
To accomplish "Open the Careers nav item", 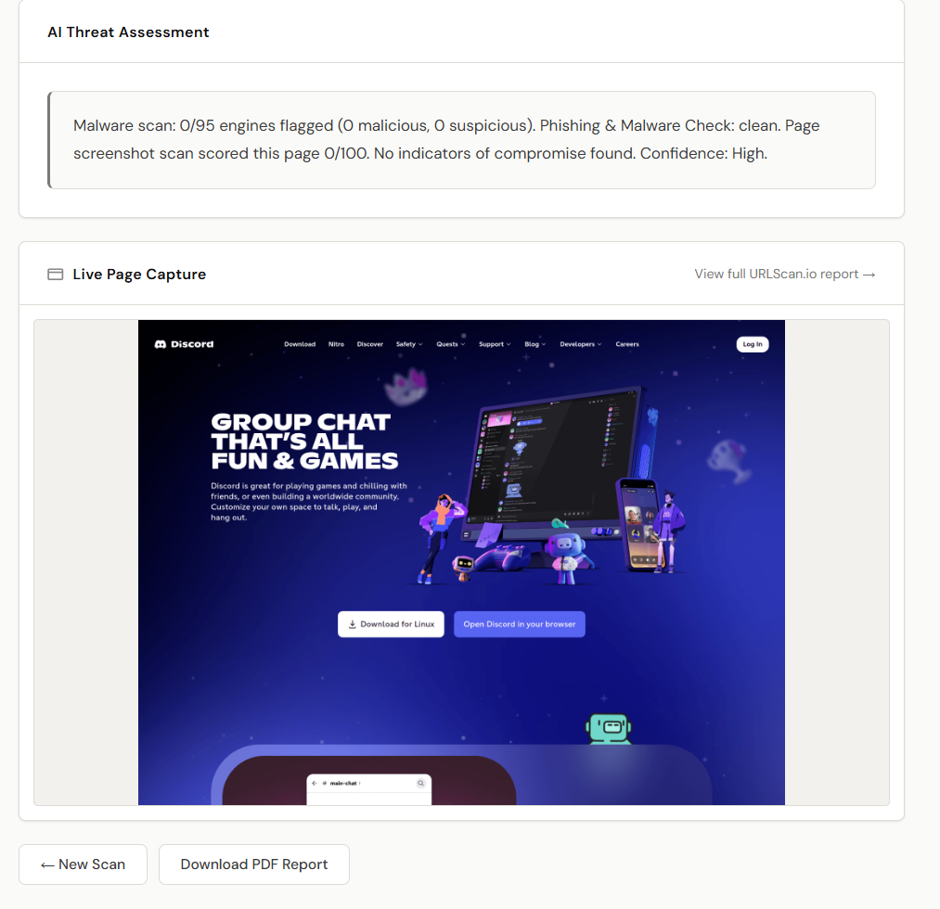I will [627, 344].
